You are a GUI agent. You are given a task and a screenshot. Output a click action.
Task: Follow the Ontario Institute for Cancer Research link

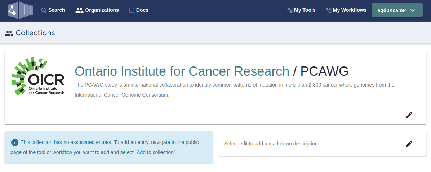[x=182, y=71]
